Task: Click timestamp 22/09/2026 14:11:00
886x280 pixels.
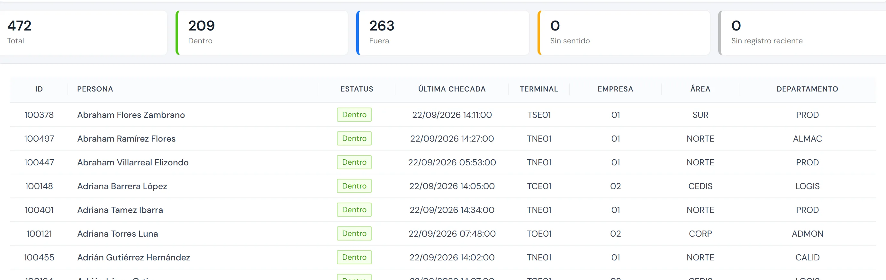Action: (452, 115)
